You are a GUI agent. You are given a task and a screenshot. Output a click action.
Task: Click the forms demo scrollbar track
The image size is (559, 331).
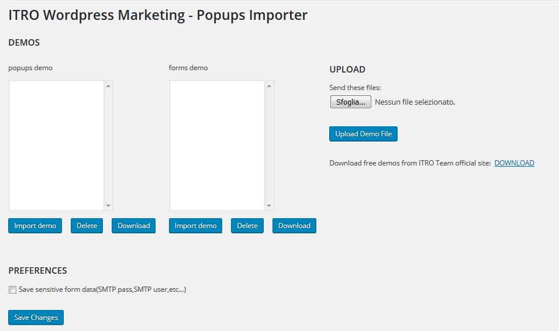[269, 146]
